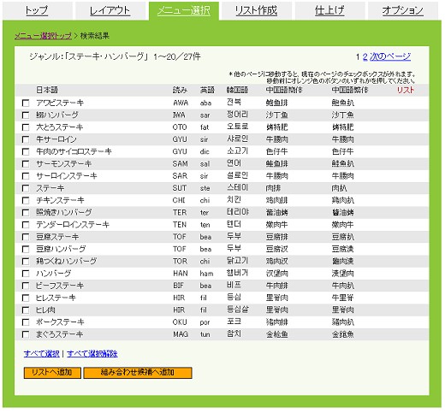
Task: Click the 組み合わせ候補へ追加 button
Action: 138,373
